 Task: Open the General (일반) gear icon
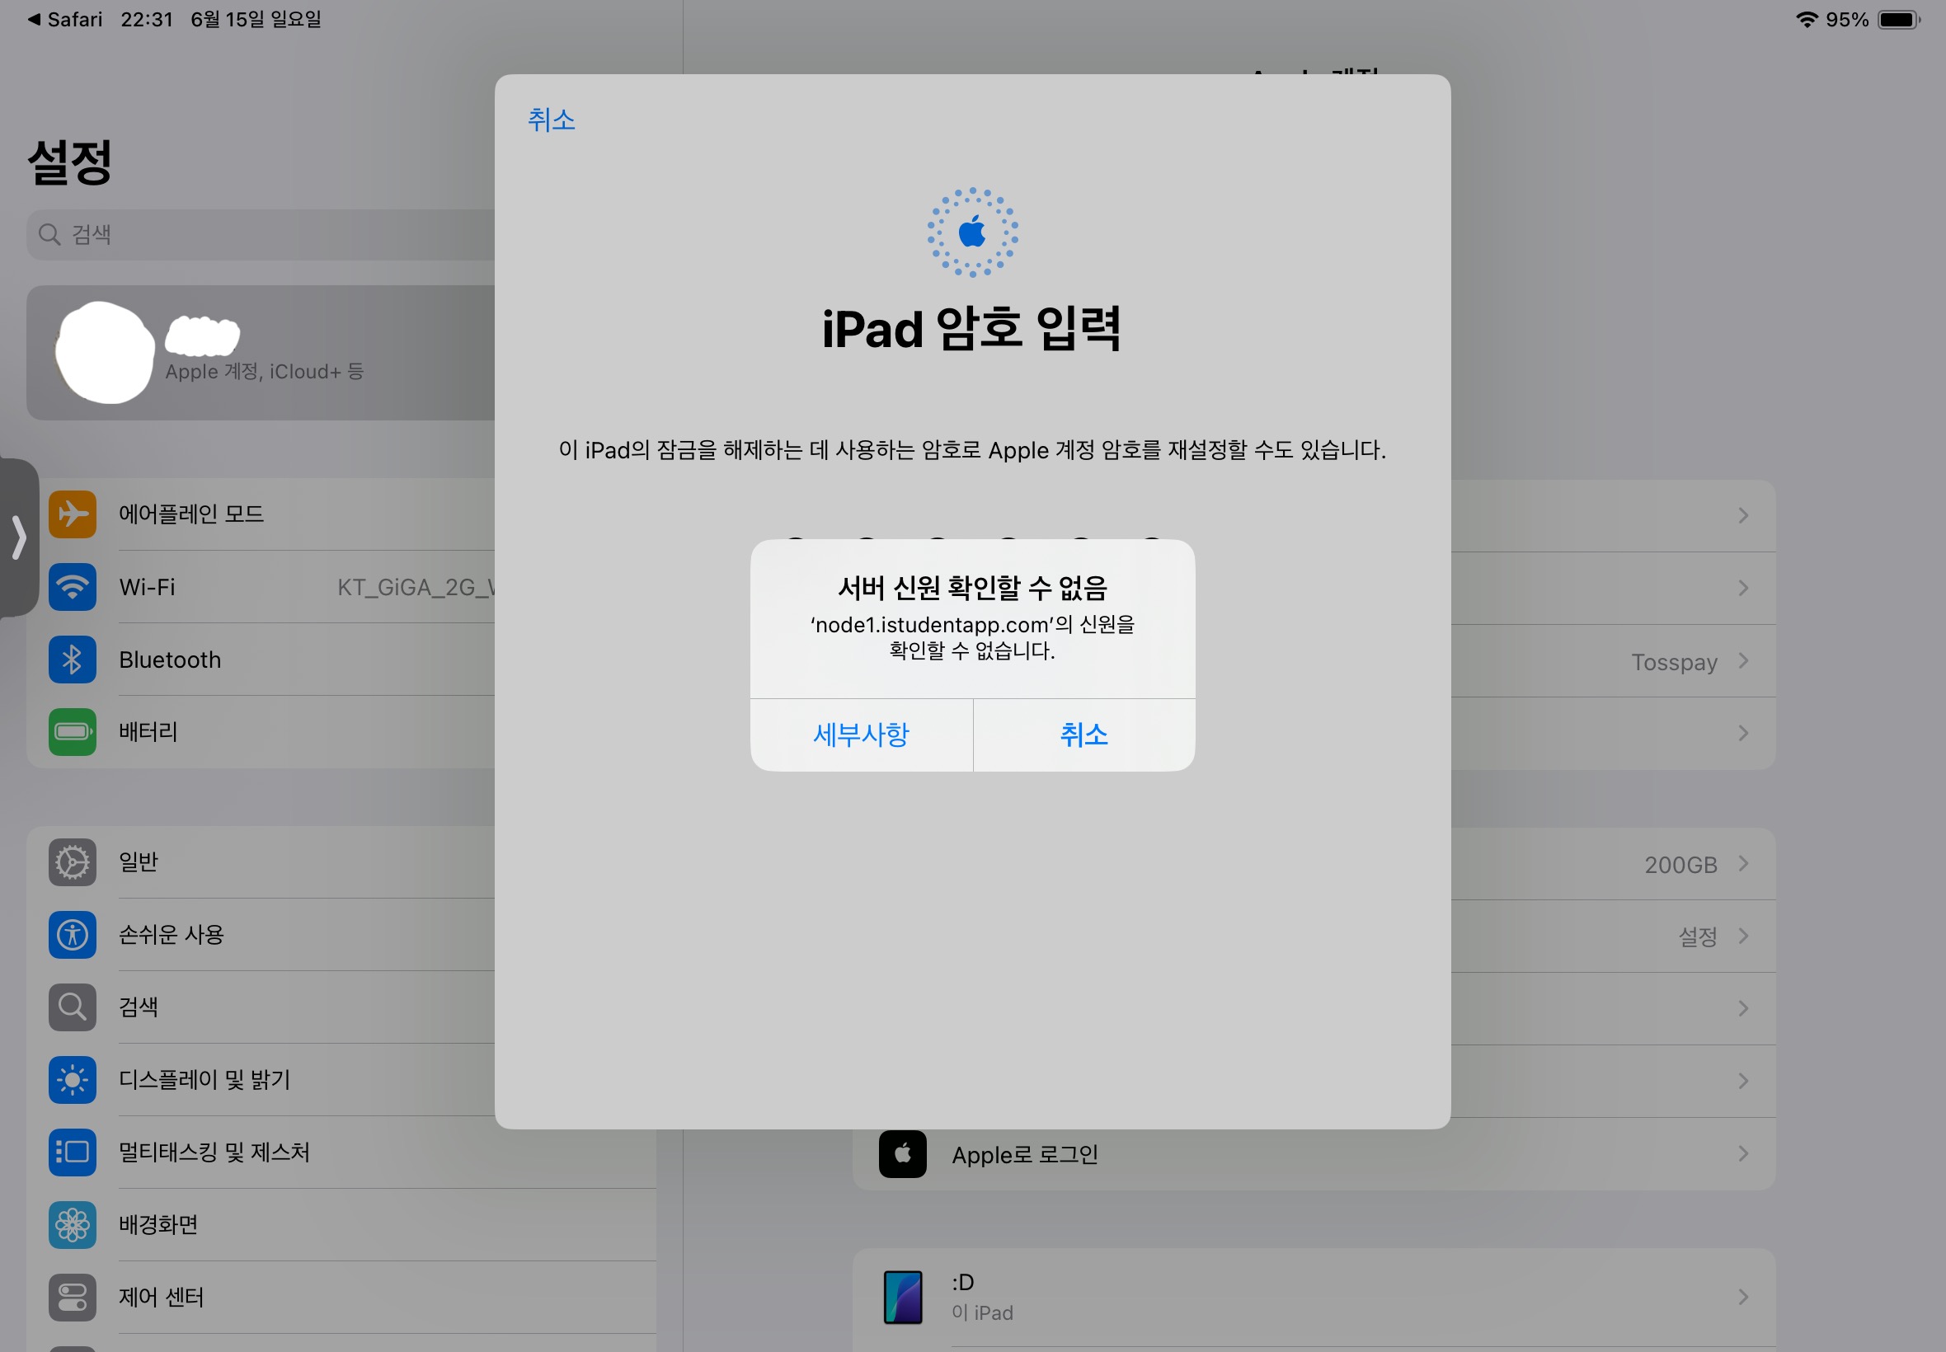[x=72, y=862]
